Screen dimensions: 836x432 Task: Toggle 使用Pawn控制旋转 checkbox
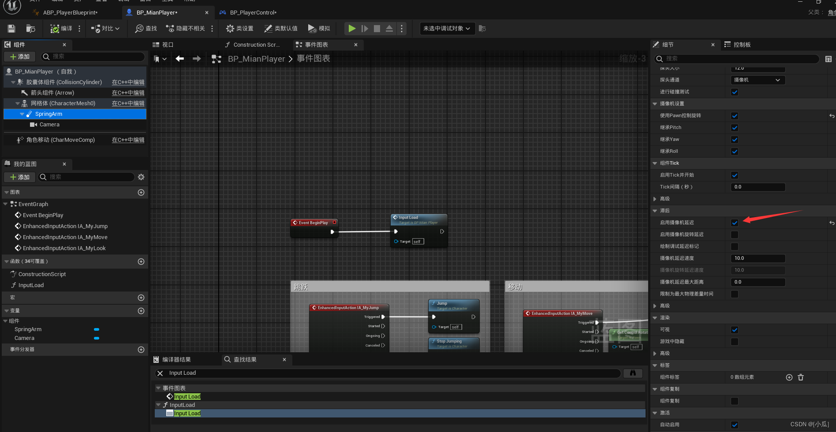[735, 116]
